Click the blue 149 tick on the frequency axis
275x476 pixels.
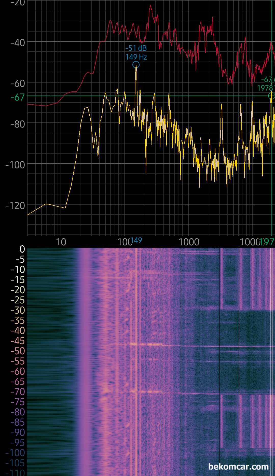coord(136,240)
